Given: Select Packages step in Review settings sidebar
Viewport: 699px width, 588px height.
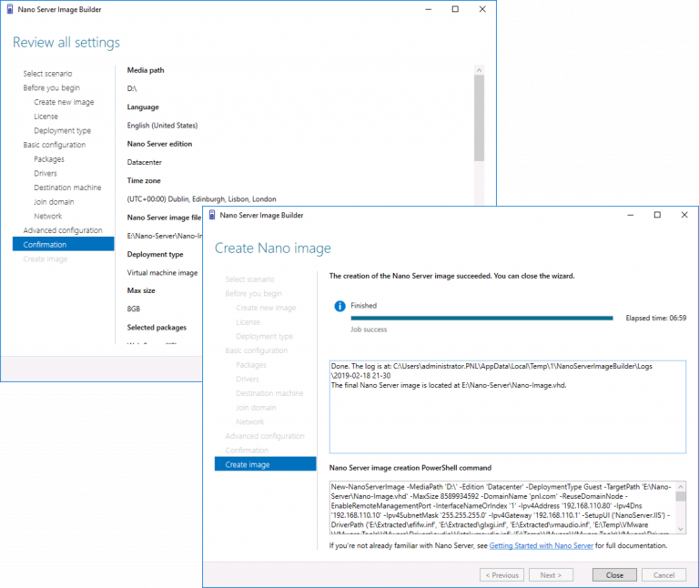Looking at the screenshot, I should pos(49,159).
